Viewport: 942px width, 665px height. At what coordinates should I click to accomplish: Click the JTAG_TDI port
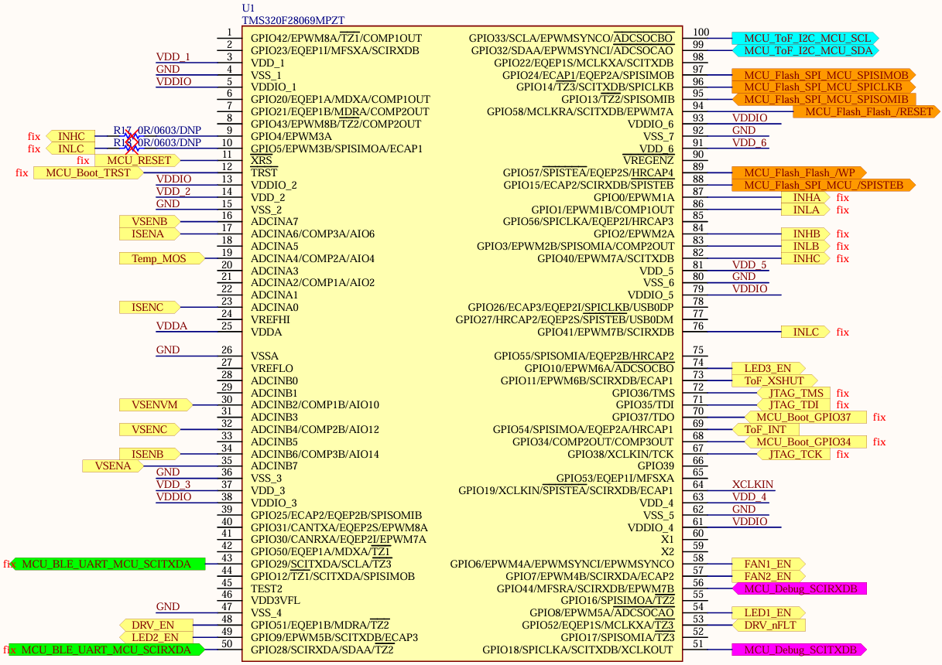click(793, 404)
